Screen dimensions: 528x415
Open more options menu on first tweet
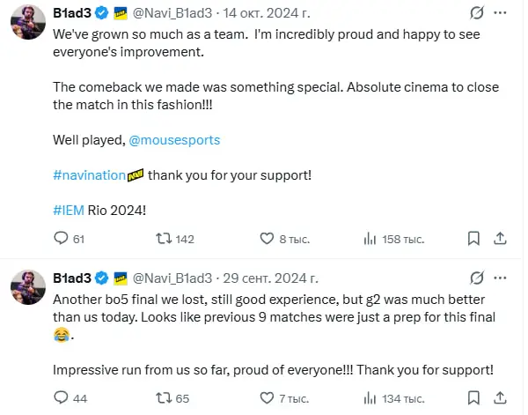(x=503, y=13)
